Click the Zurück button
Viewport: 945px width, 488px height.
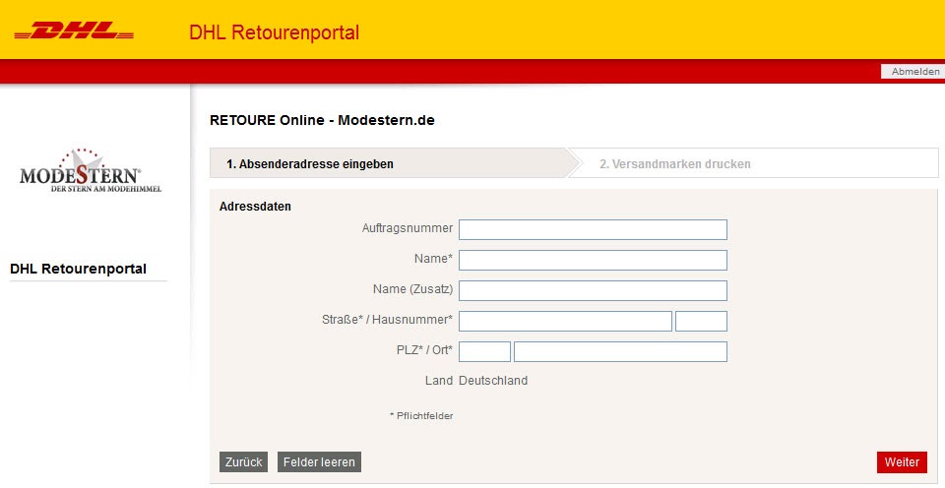(x=243, y=462)
